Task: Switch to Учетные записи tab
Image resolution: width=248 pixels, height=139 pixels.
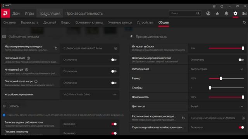Action: coord(120,22)
